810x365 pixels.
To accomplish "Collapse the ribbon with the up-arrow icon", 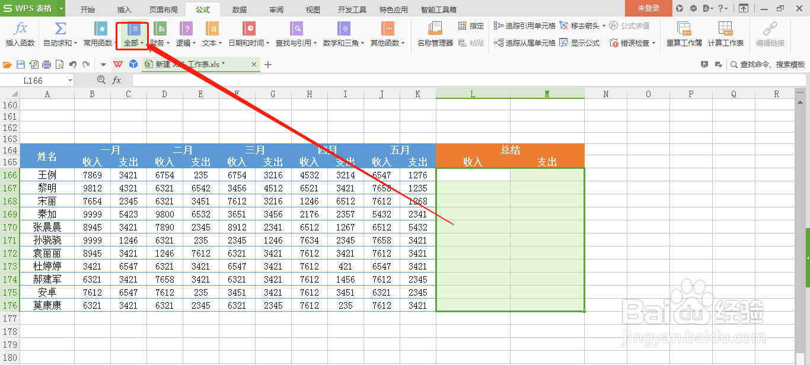I will [x=743, y=8].
